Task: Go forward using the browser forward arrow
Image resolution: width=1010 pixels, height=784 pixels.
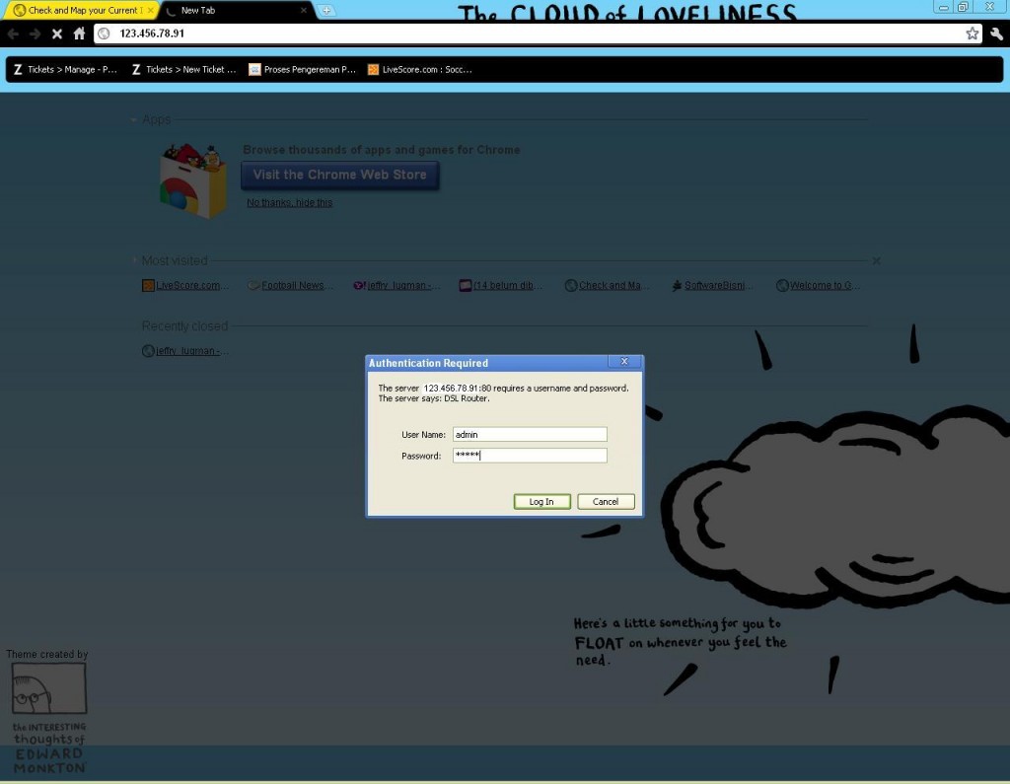Action: pyautogui.click(x=36, y=34)
